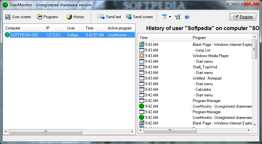Click the computers list scrollbar right arrow
This screenshot has height=144, width=262.
click(x=132, y=131)
